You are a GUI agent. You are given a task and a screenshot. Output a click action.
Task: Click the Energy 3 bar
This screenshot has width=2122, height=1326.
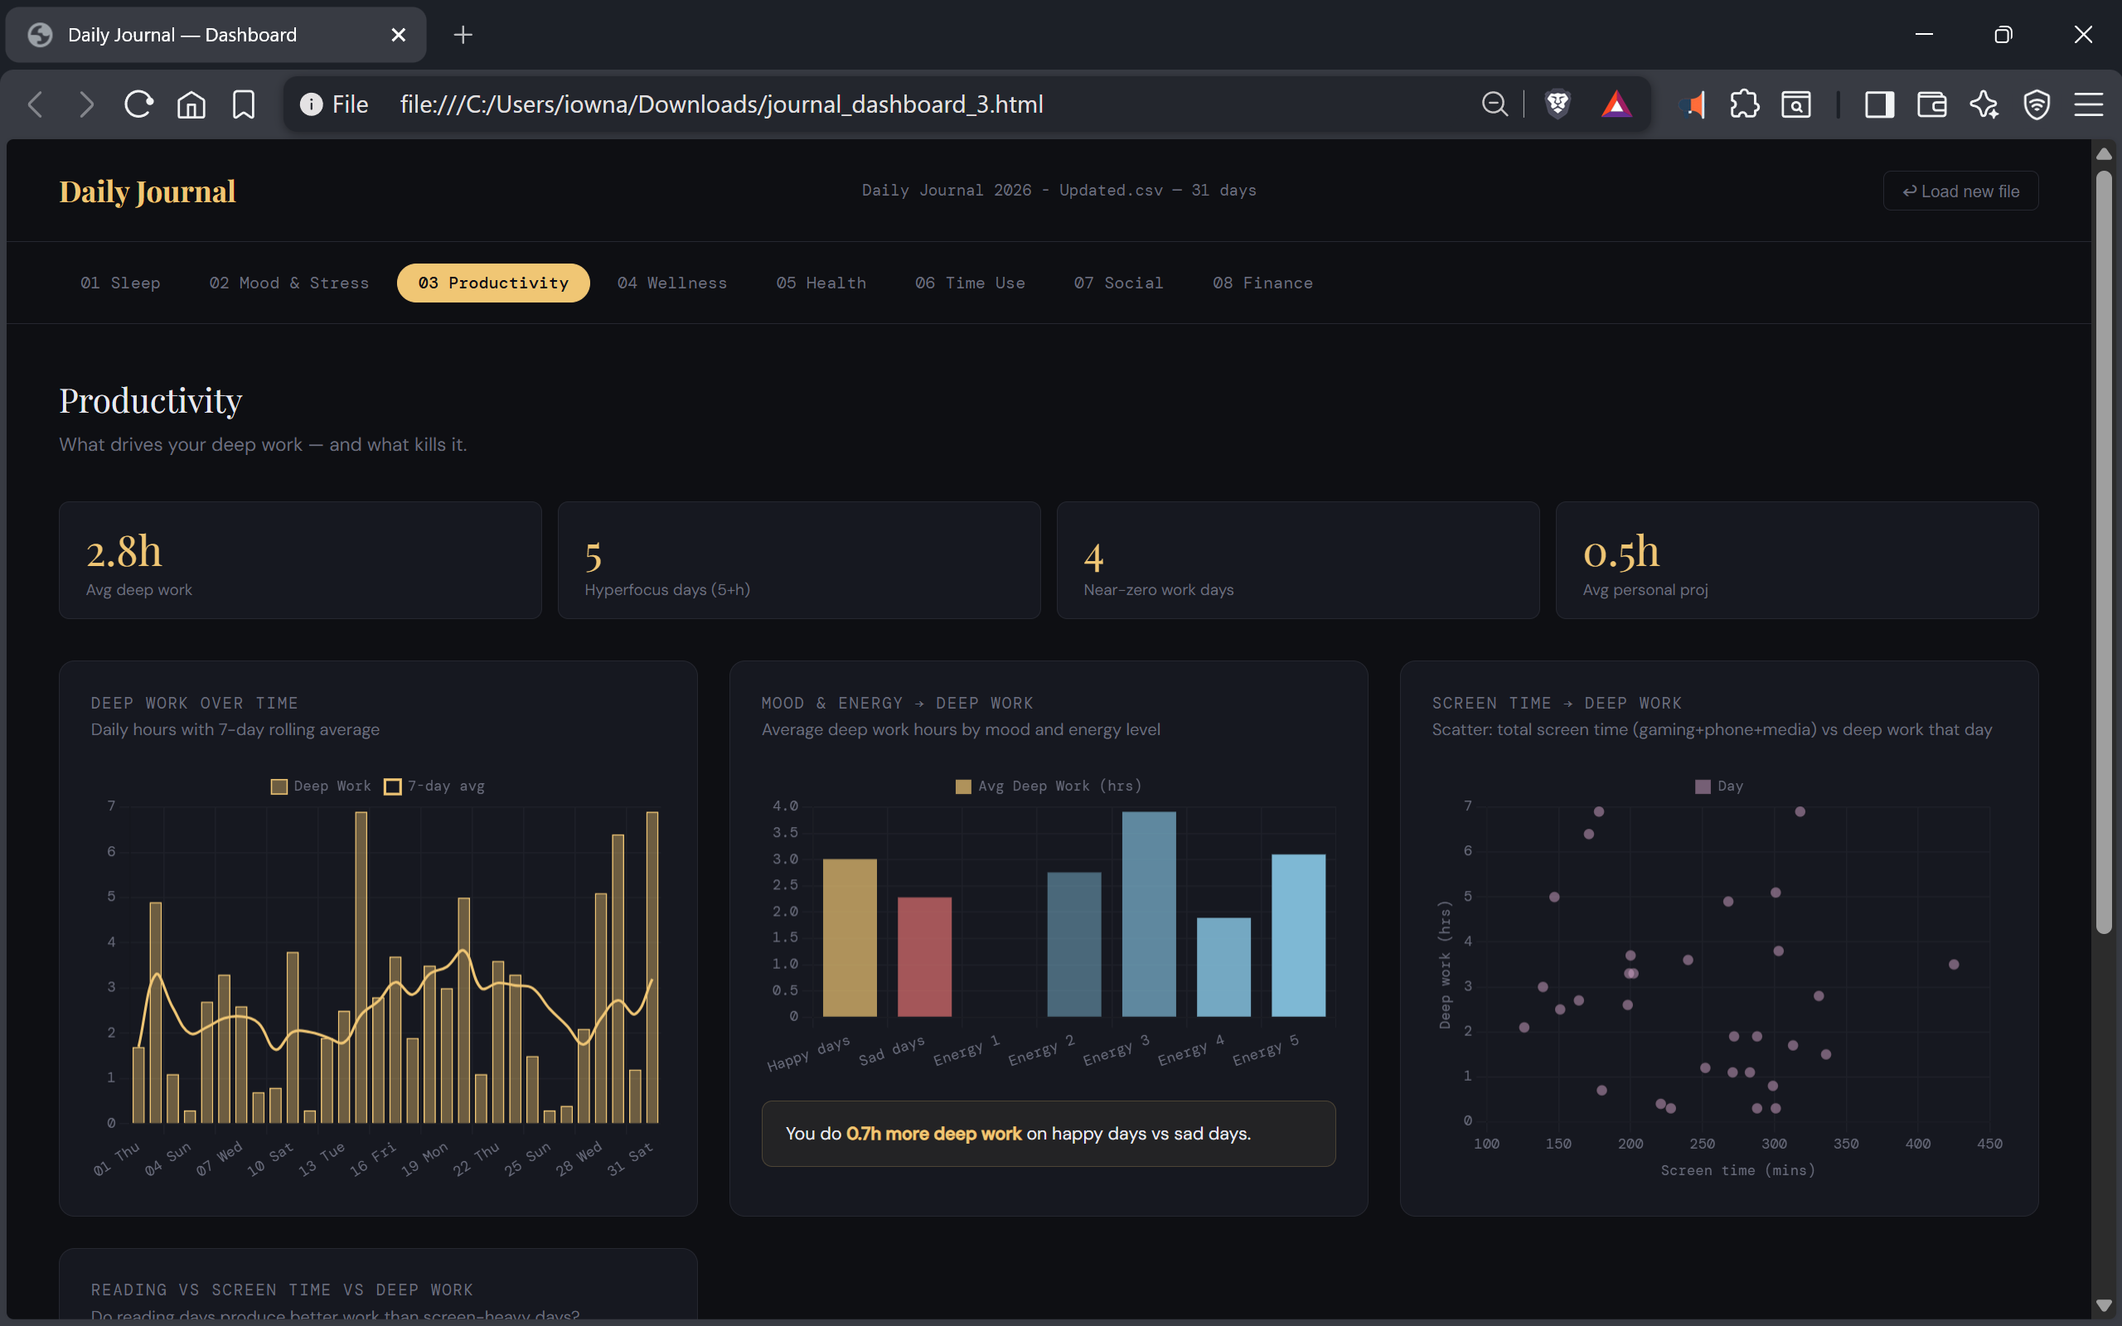[x=1149, y=914]
